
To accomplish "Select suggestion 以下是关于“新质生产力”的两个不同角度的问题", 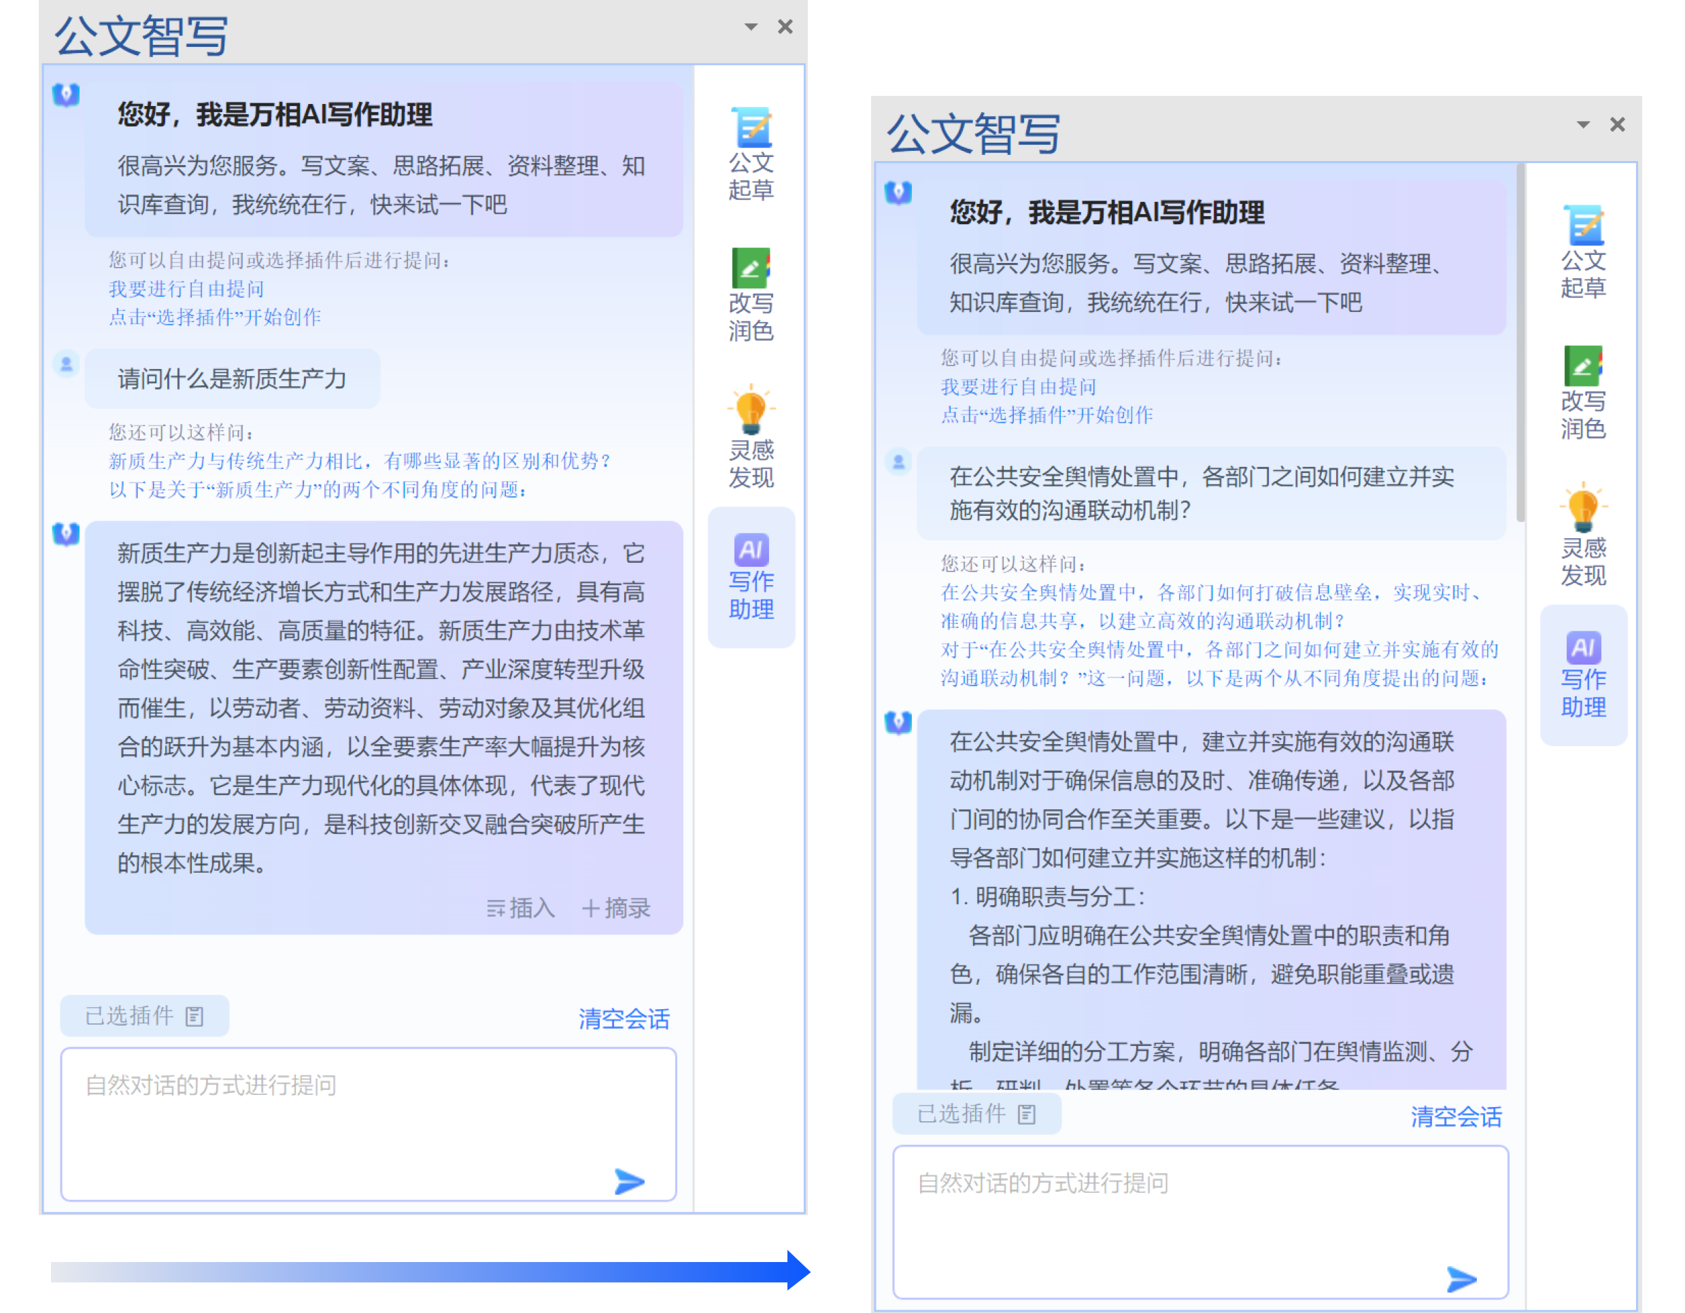I will click(318, 489).
